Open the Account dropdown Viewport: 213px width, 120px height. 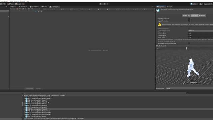coord(208,4)
